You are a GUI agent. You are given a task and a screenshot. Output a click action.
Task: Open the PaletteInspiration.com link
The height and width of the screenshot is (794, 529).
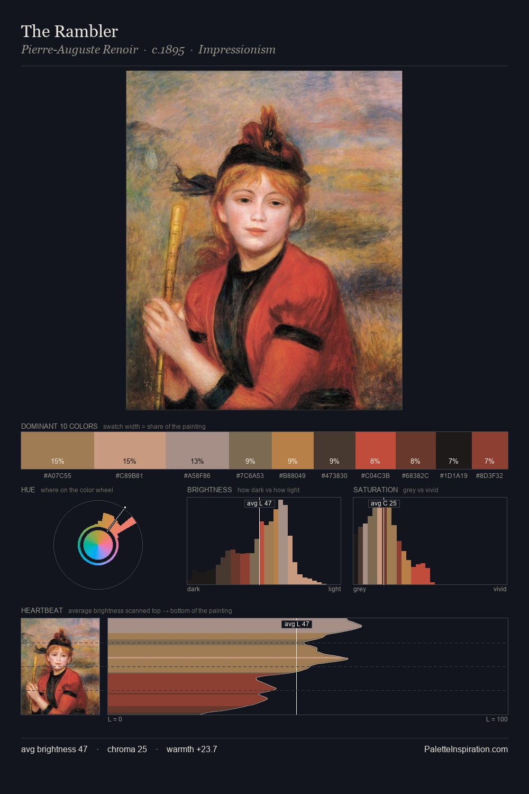466,749
